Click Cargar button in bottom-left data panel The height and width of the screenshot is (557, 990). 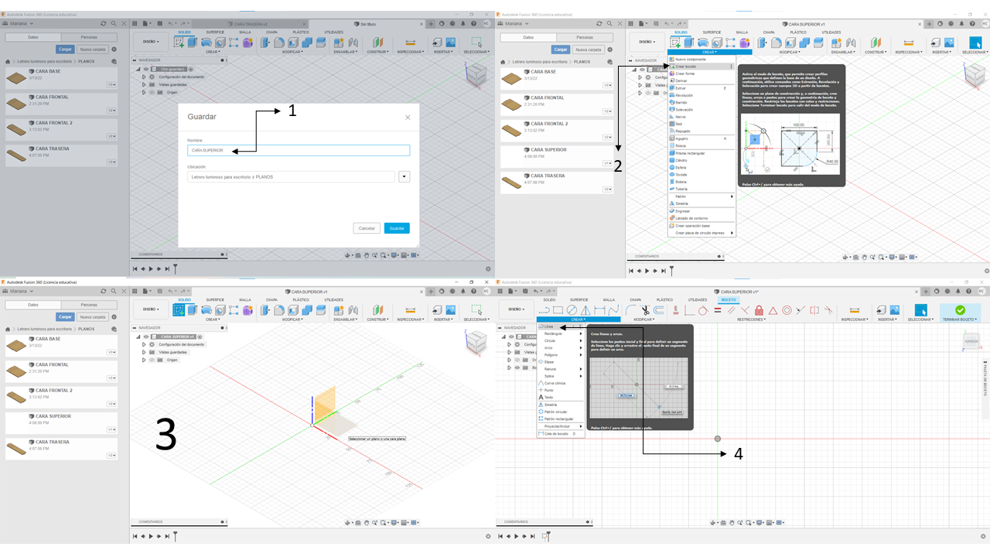point(65,317)
